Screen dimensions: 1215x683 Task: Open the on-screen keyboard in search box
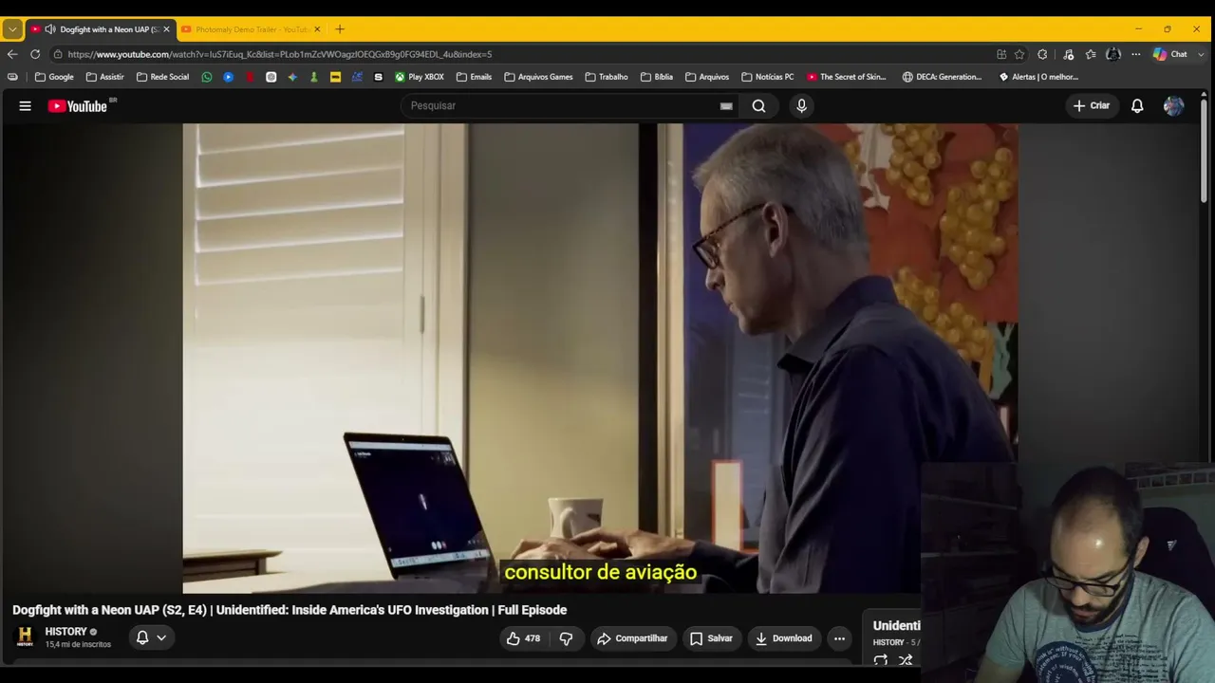[726, 106]
